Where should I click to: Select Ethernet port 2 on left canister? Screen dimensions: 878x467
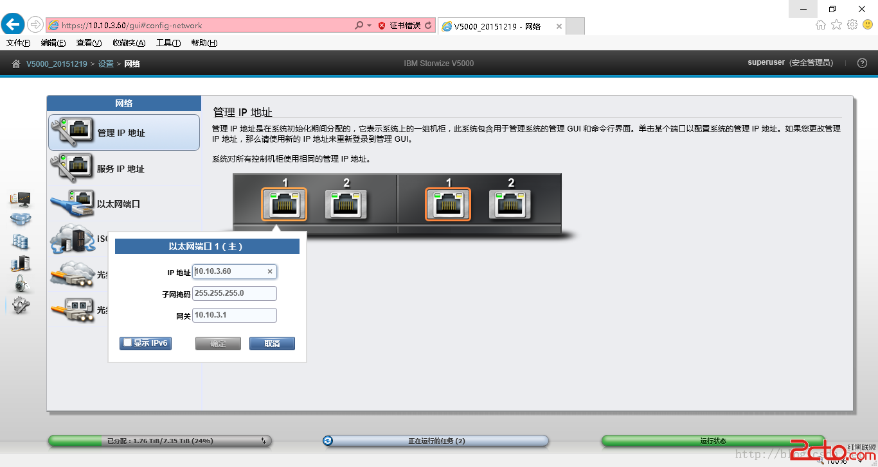point(346,204)
